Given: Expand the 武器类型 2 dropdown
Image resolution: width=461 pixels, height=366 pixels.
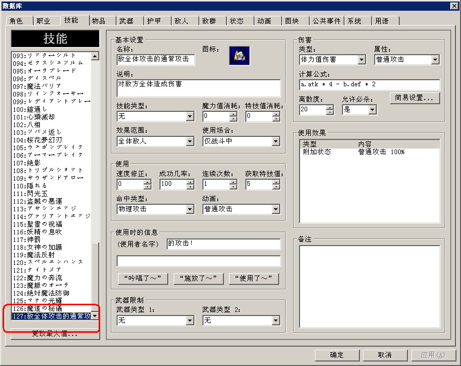Looking at the screenshot, I should (x=275, y=321).
